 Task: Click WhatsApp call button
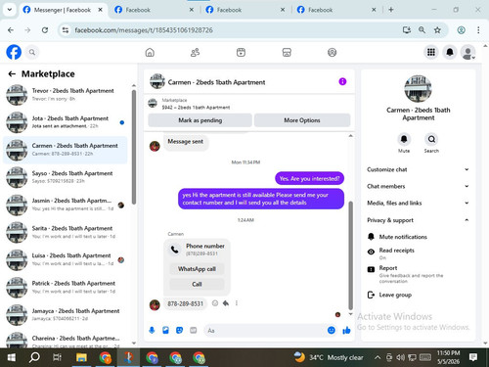tap(197, 269)
